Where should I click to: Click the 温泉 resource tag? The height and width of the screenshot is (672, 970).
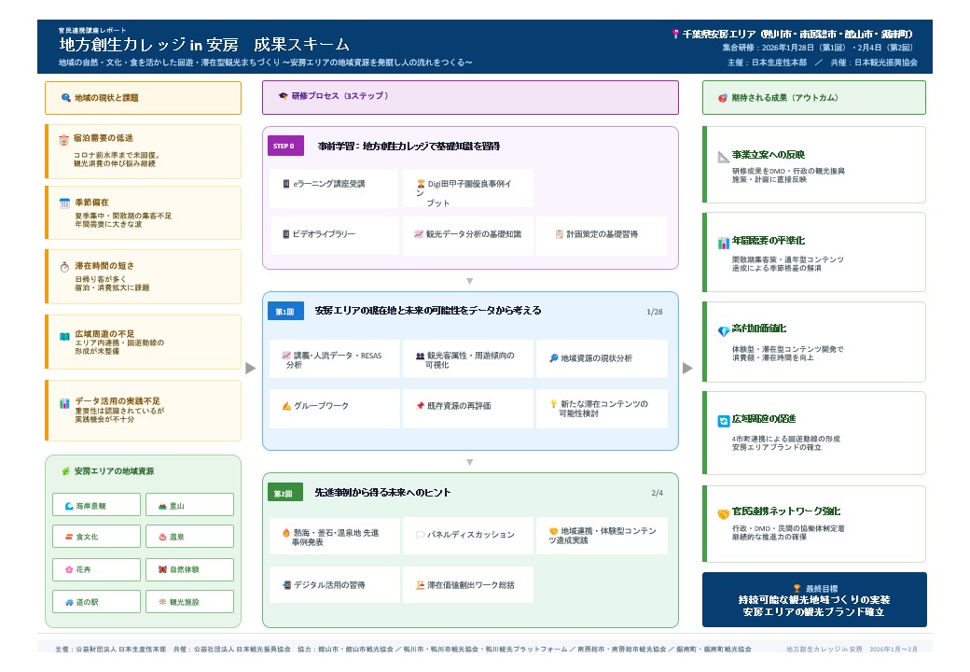tap(189, 537)
